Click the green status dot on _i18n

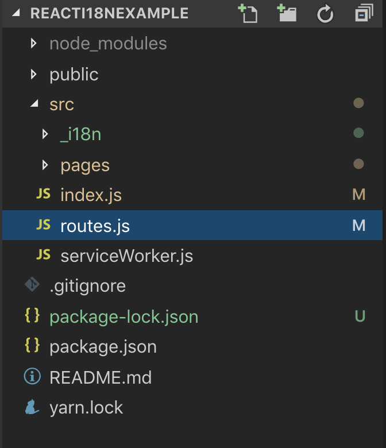point(358,133)
